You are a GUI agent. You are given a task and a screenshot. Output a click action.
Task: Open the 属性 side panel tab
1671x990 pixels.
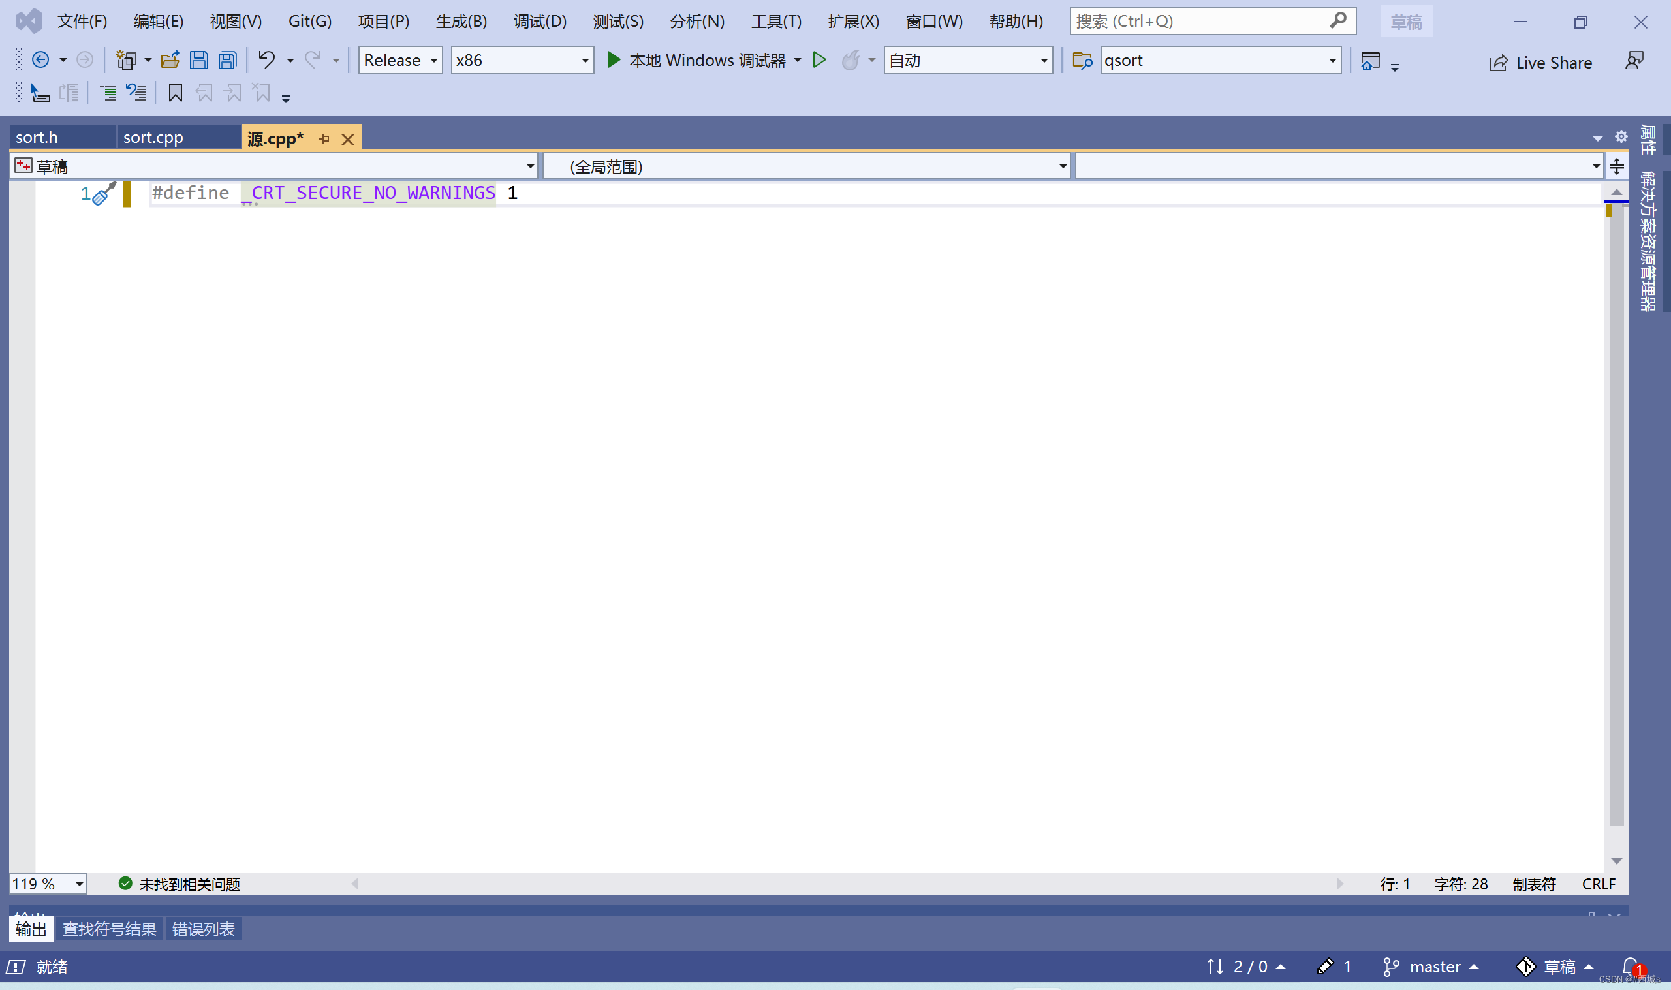[1647, 139]
